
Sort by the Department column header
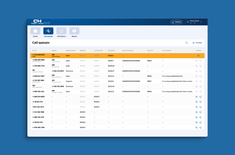point(71,51)
